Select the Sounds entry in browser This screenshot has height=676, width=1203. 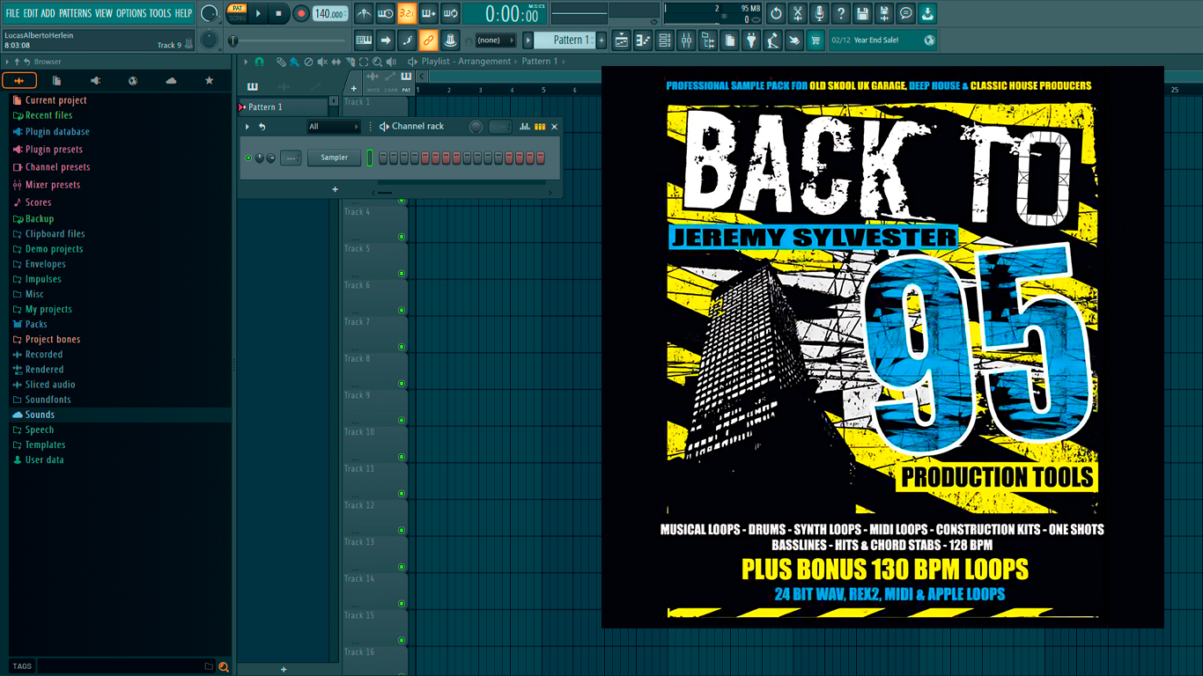coord(40,415)
